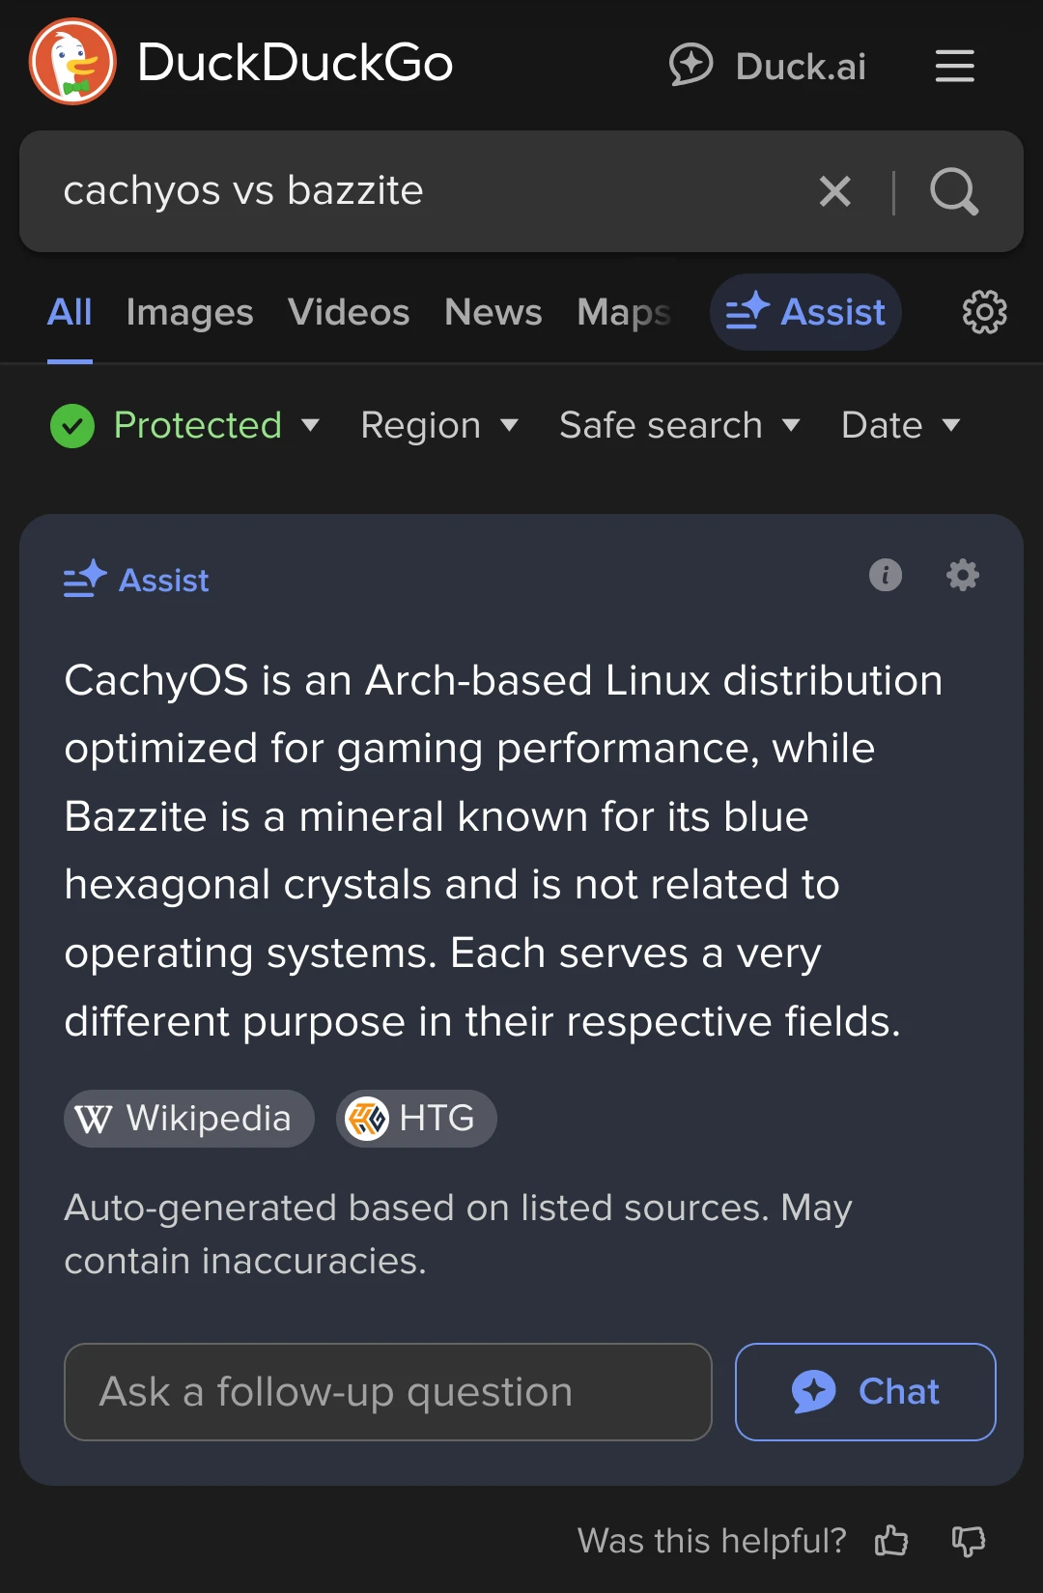Expand the Region filter dropdown
The height and width of the screenshot is (1593, 1043).
point(439,425)
